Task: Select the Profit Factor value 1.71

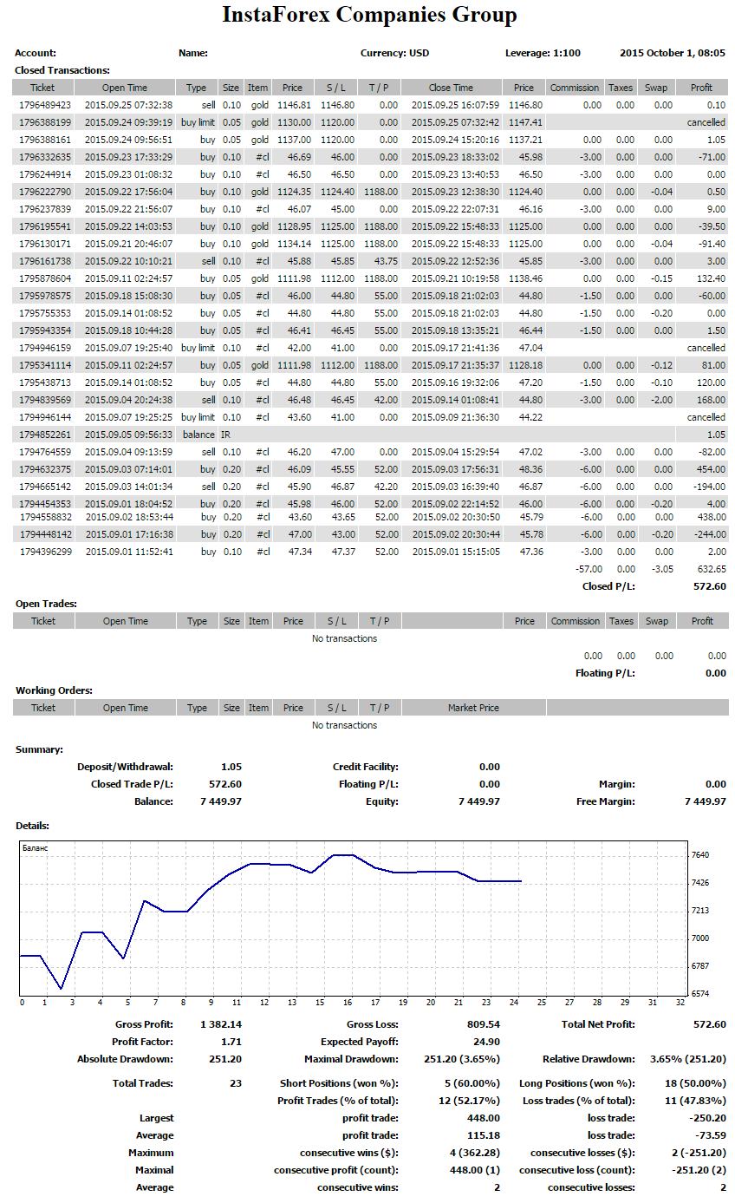Action: click(231, 1042)
